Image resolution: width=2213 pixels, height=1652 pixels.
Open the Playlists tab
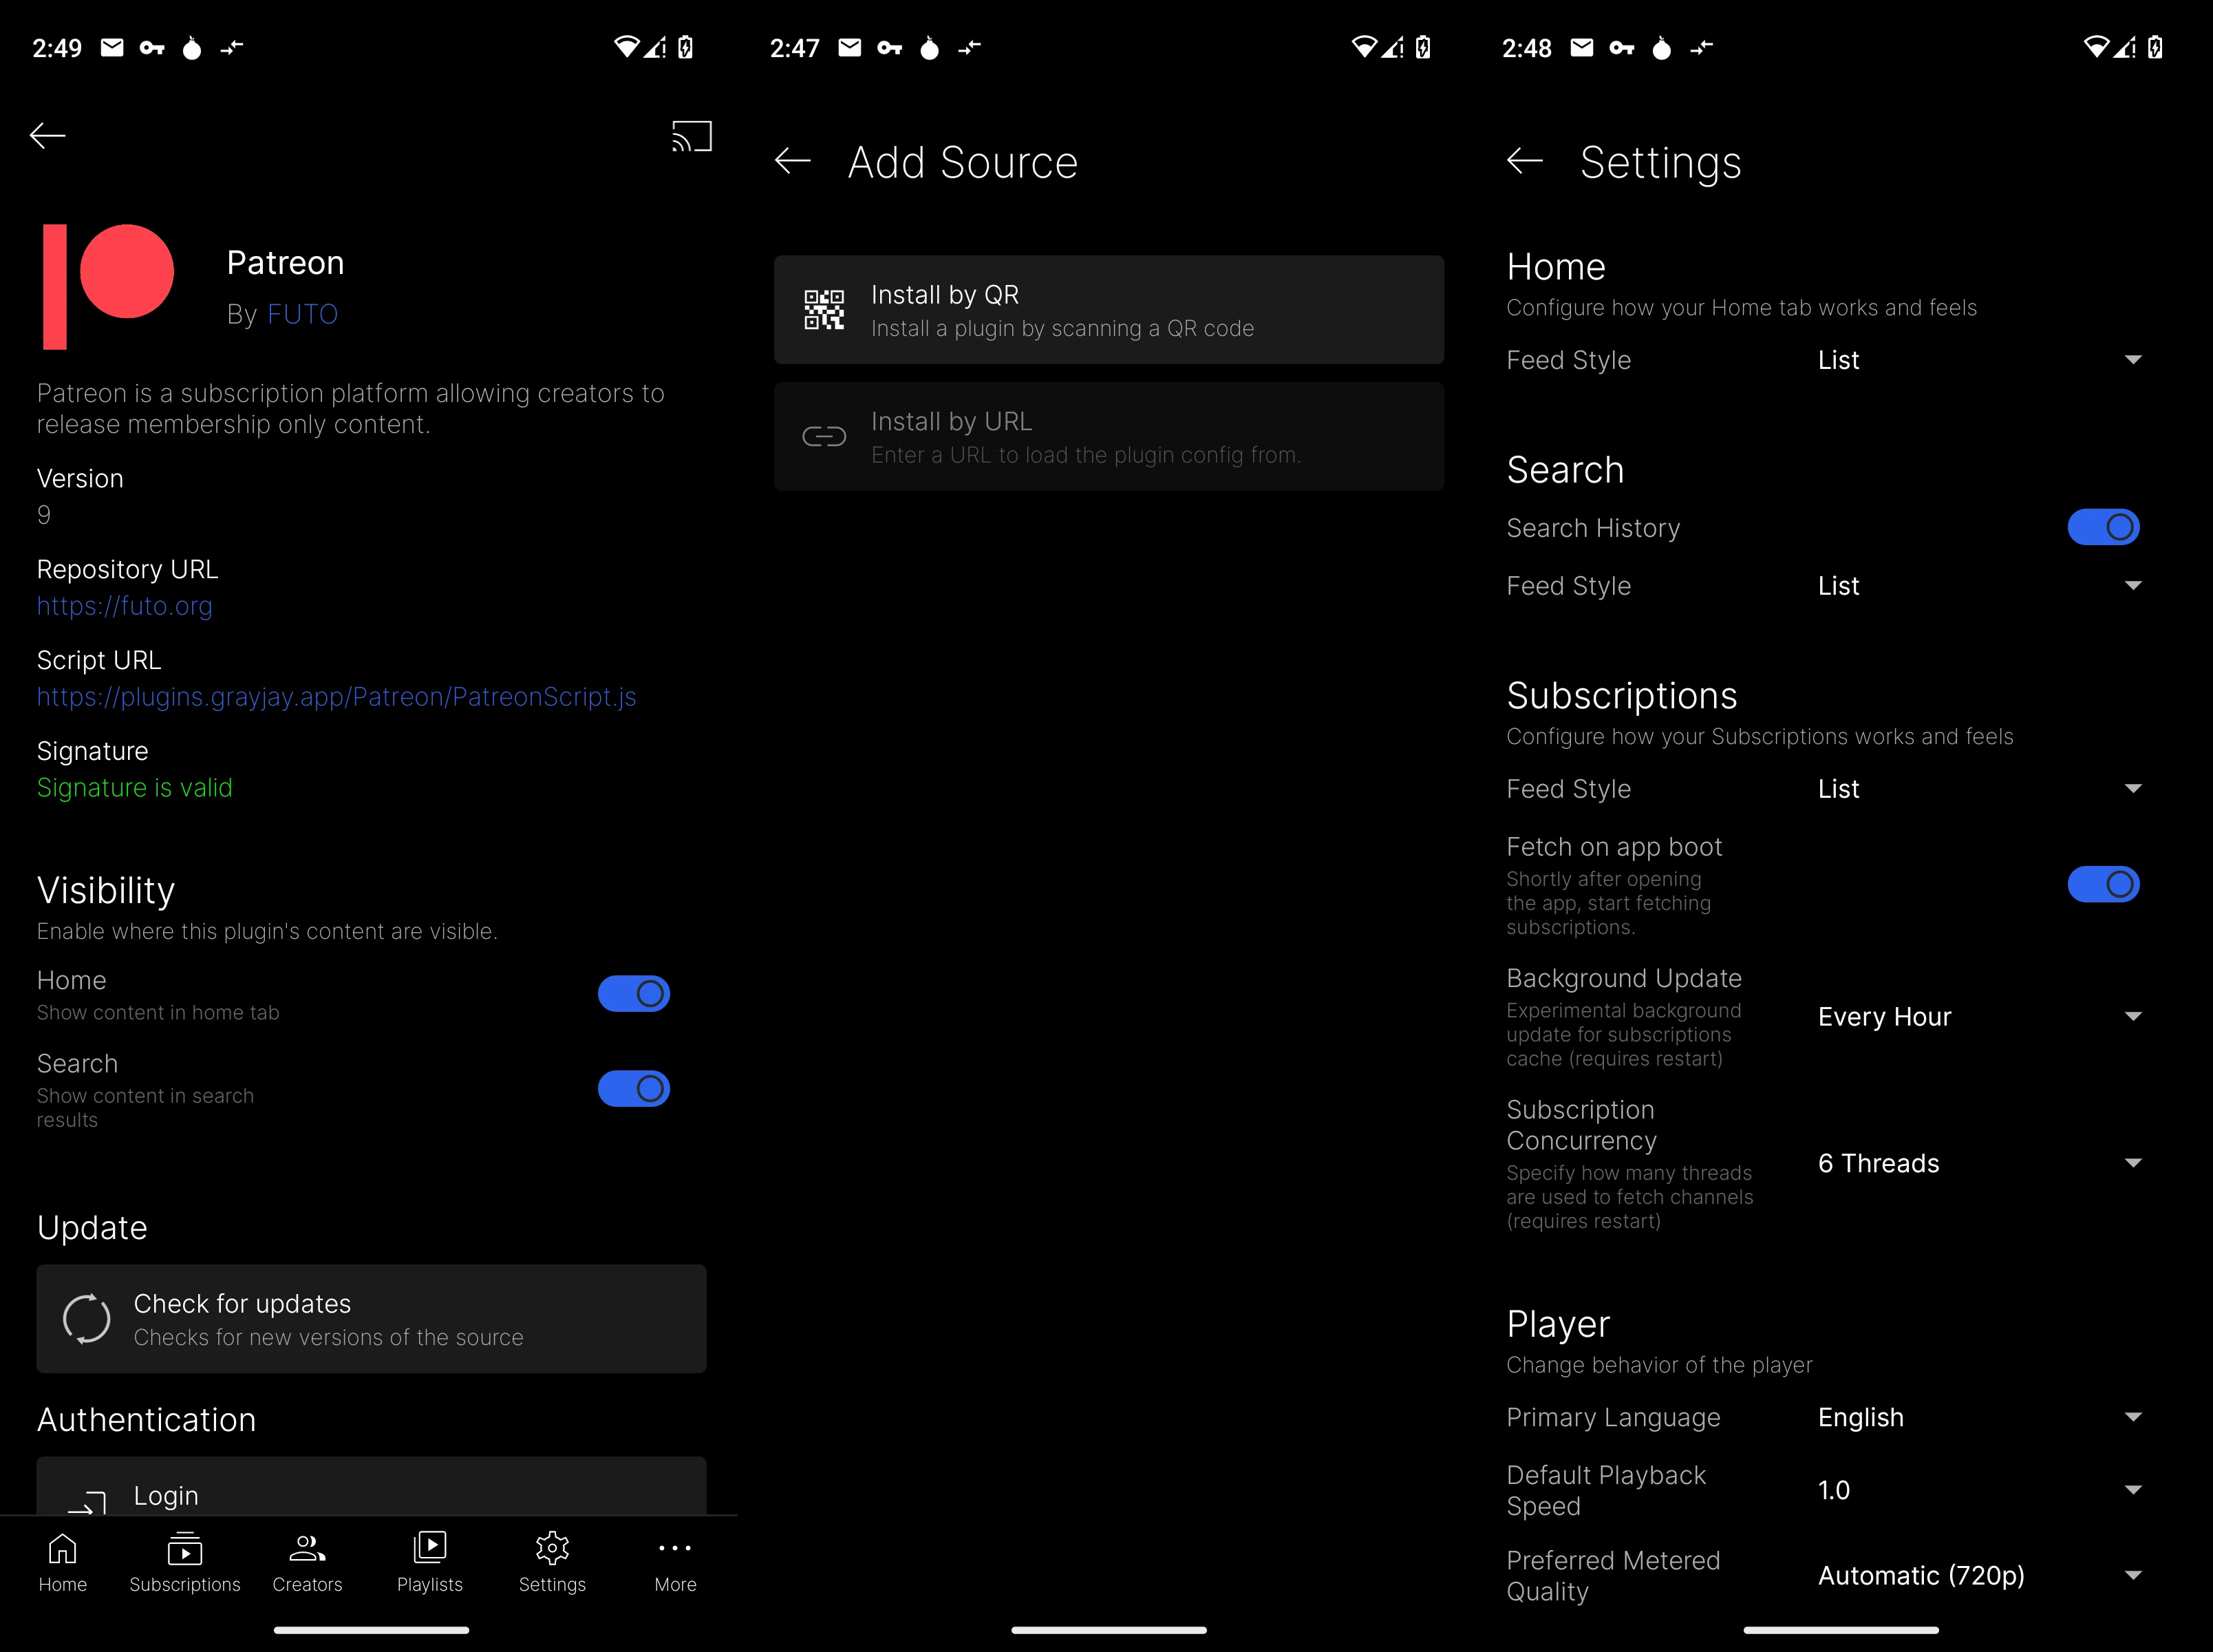[x=430, y=1563]
